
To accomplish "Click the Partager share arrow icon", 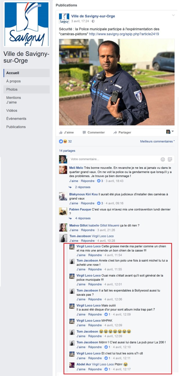I will pos(115,132).
